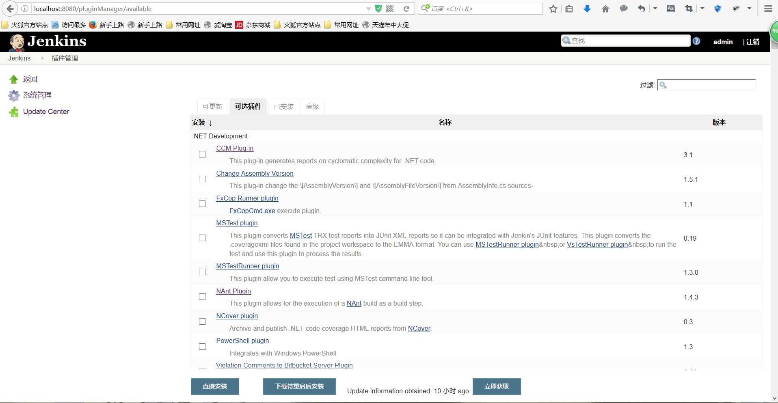
Task: Click the 下载待重启后安装 button
Action: click(x=299, y=386)
